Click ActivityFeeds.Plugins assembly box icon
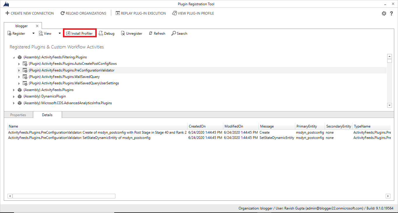398x213 pixels. (x=20, y=90)
